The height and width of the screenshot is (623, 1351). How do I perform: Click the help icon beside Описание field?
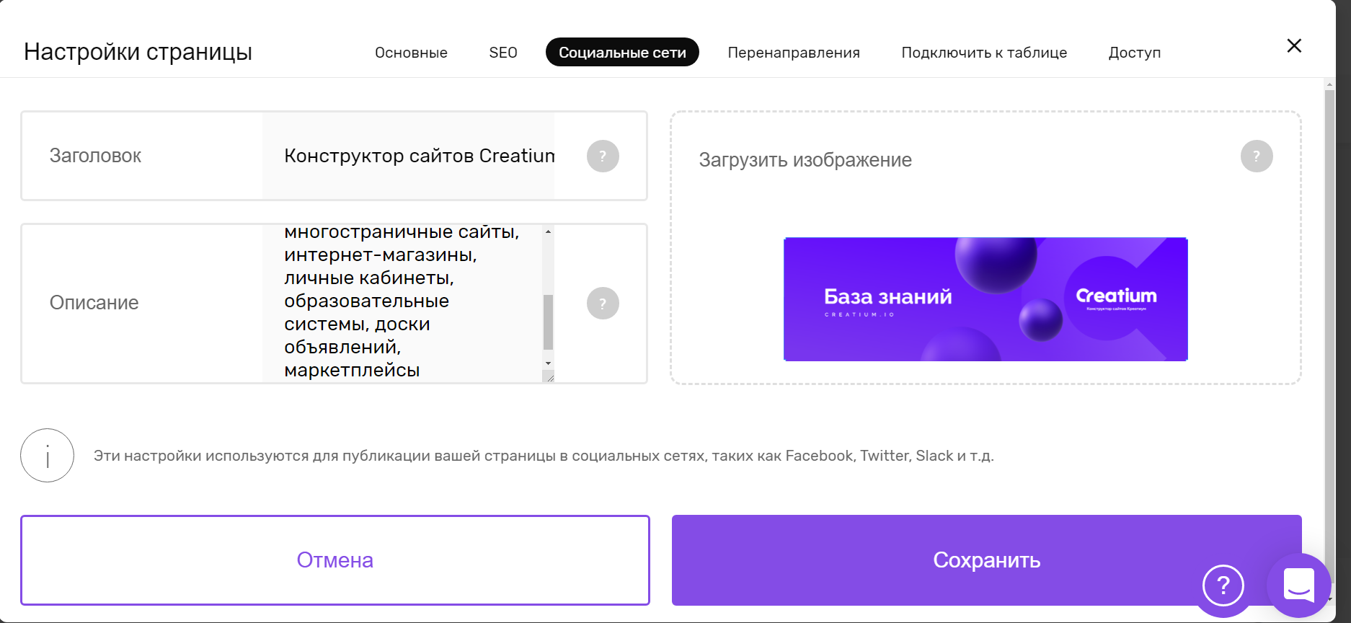[x=603, y=303]
